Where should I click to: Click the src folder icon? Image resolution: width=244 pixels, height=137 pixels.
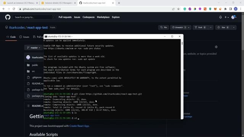tap(28, 71)
